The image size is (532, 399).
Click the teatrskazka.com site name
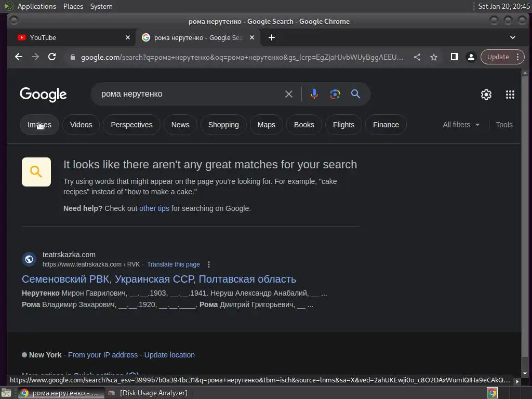69,255
